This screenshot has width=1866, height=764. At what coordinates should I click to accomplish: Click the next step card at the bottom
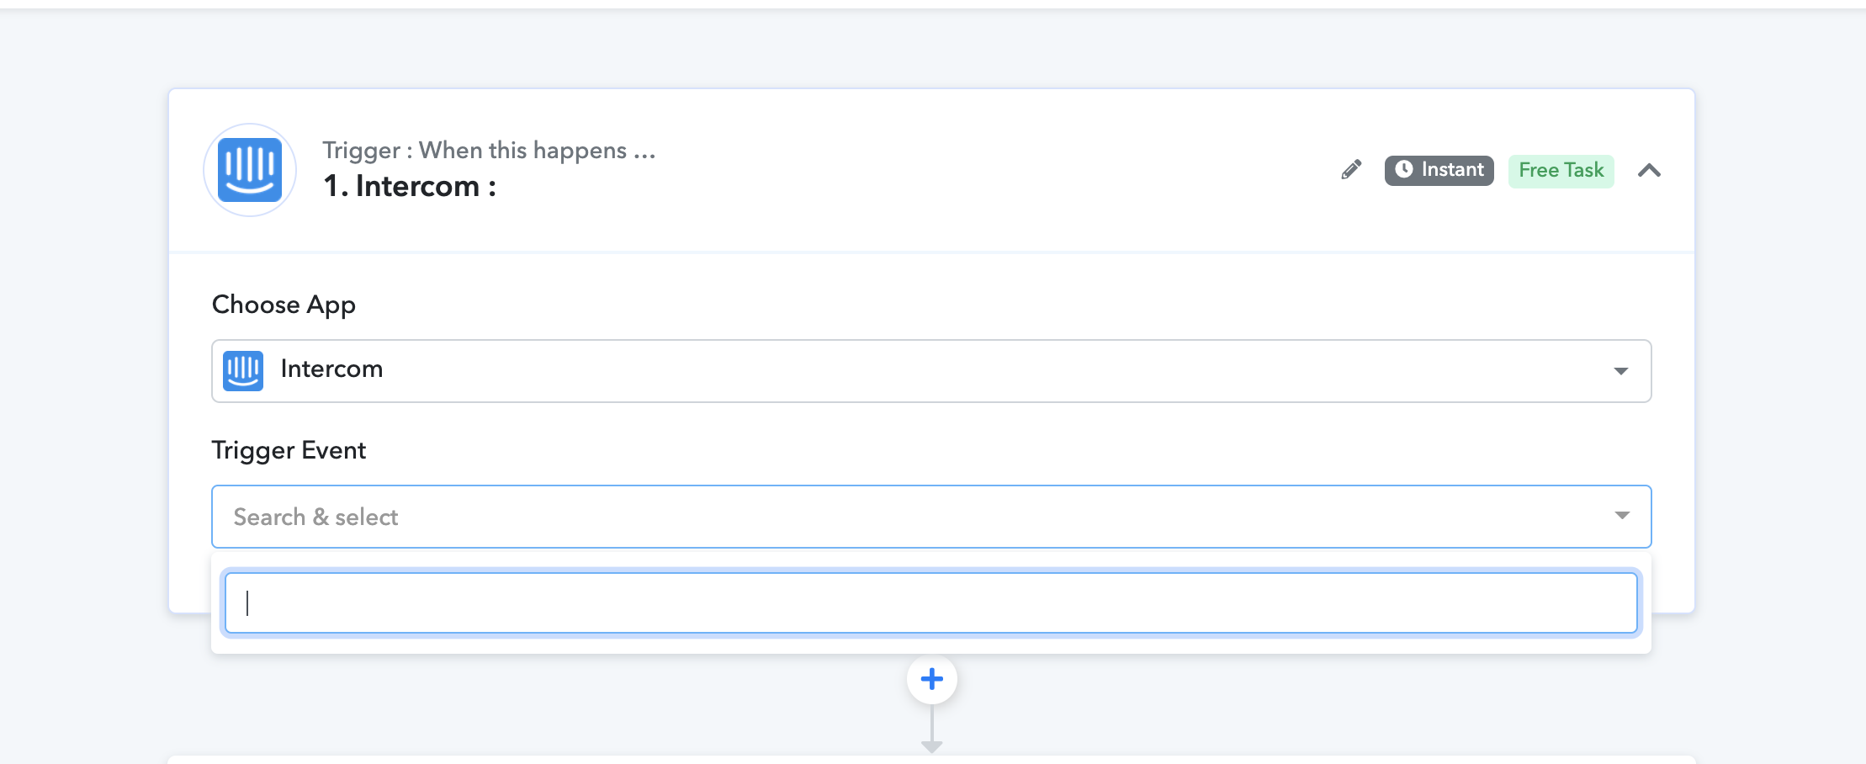[x=931, y=760]
